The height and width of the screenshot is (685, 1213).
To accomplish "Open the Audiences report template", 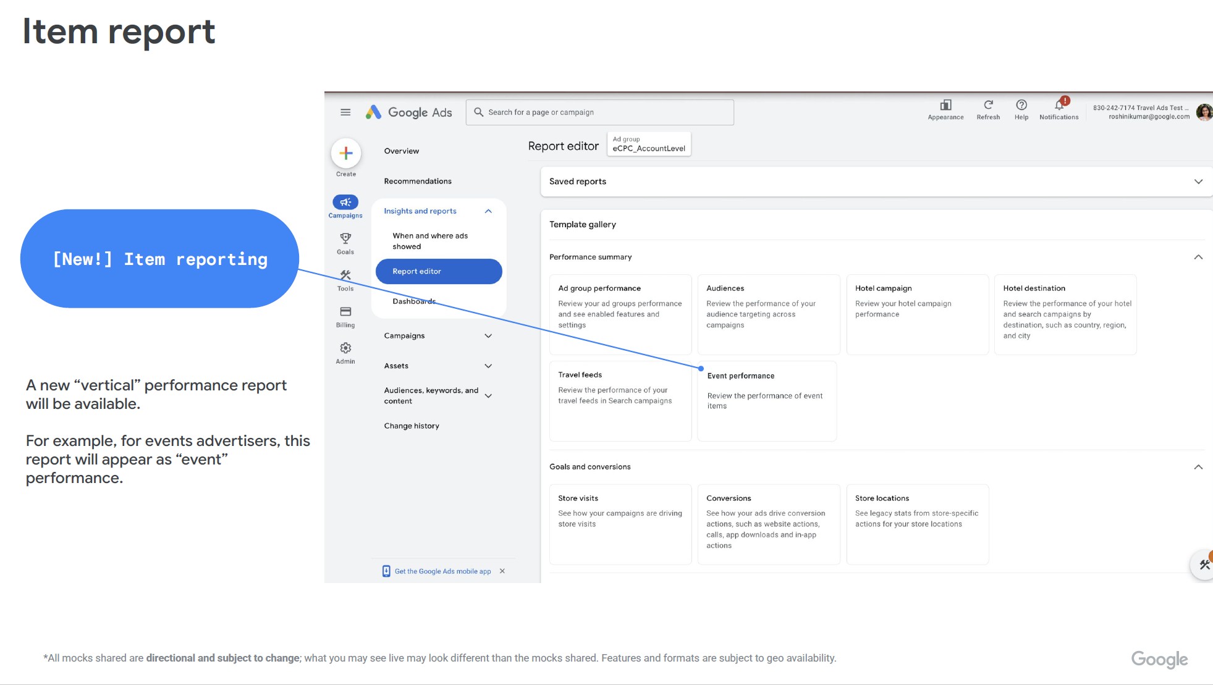I will (769, 314).
